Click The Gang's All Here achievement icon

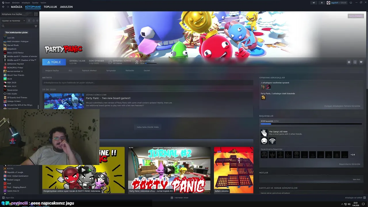pos(264,133)
